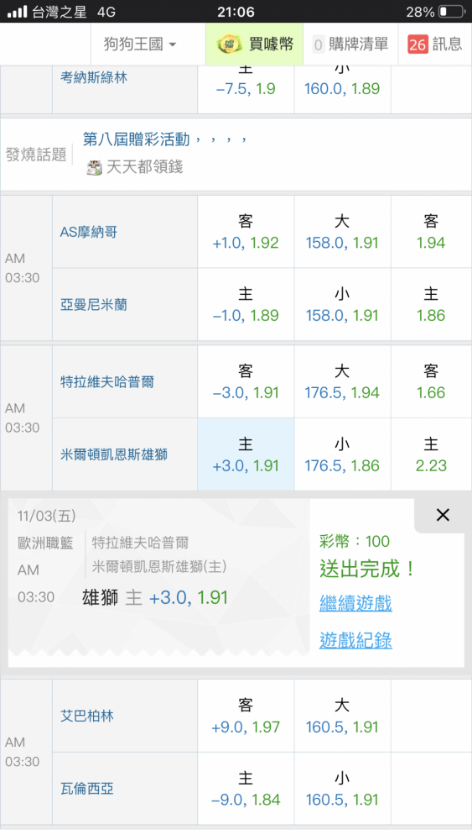This screenshot has width=472, height=840.
Task: Select the over 176.5, 1.94 option
Action: pos(342,382)
